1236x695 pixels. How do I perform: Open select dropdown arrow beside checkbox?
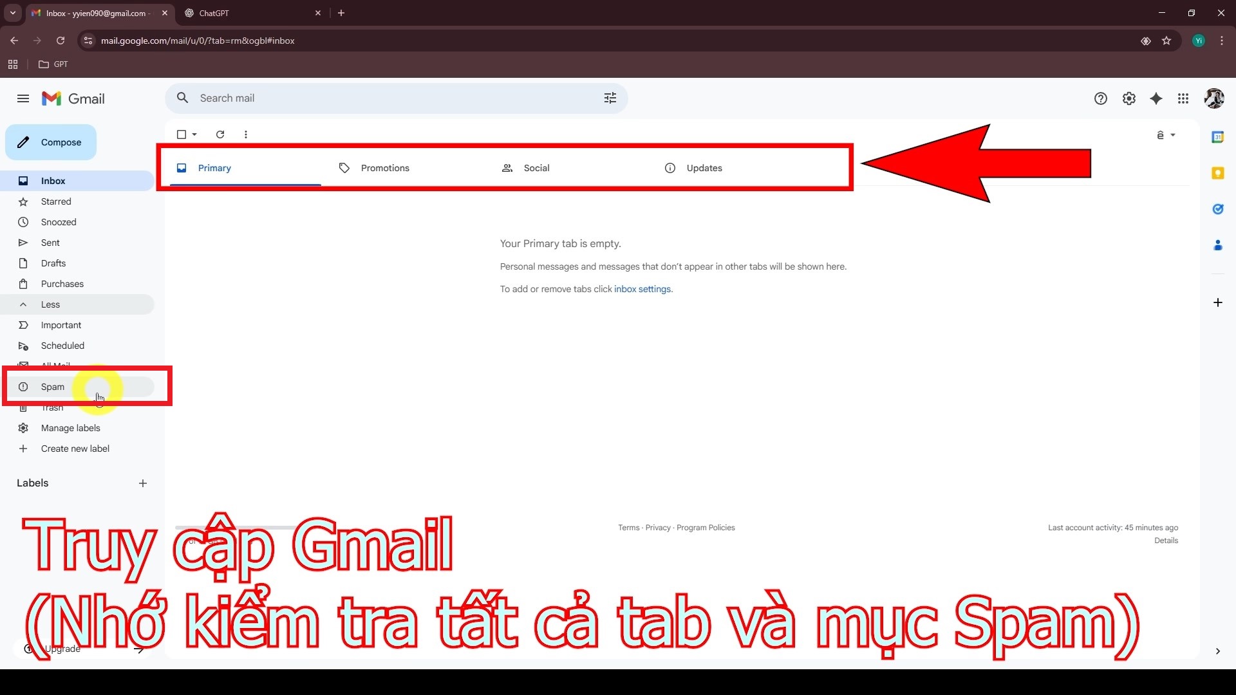pos(194,134)
